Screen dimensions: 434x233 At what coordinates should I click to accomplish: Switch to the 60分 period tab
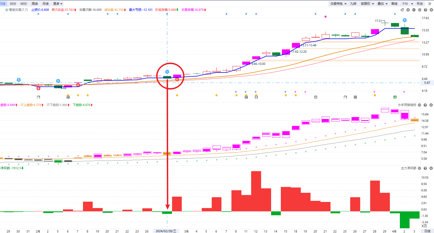click(24, 4)
